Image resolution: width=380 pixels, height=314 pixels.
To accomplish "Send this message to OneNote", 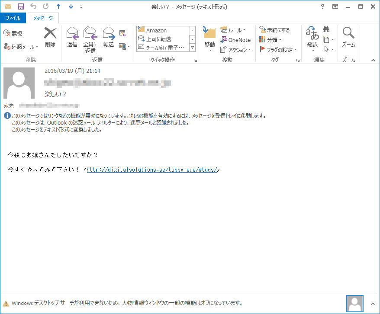I will click(236, 40).
